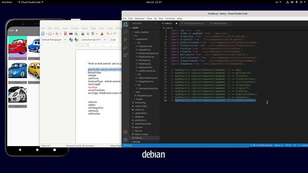Open the Explorer panel's more actions (…) menu
Viewport: 308px width, 173px height.
click(156, 24)
